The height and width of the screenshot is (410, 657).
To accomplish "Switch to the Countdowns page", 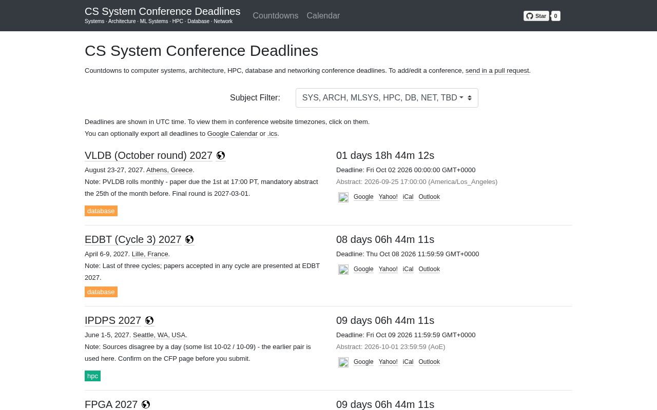I will pos(276,16).
